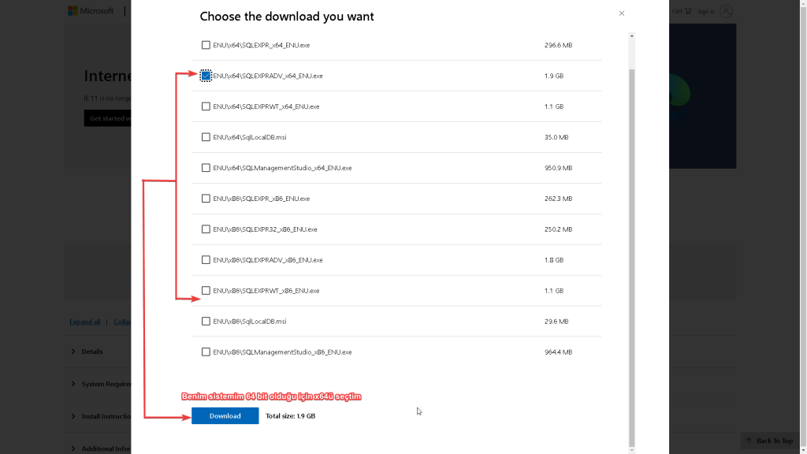Click the dialog's vertical scrollbar
807x454 pixels.
pos(631,236)
